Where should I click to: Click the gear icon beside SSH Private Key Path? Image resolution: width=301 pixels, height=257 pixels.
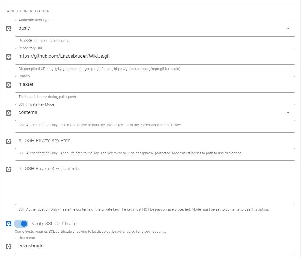click(x=8, y=141)
